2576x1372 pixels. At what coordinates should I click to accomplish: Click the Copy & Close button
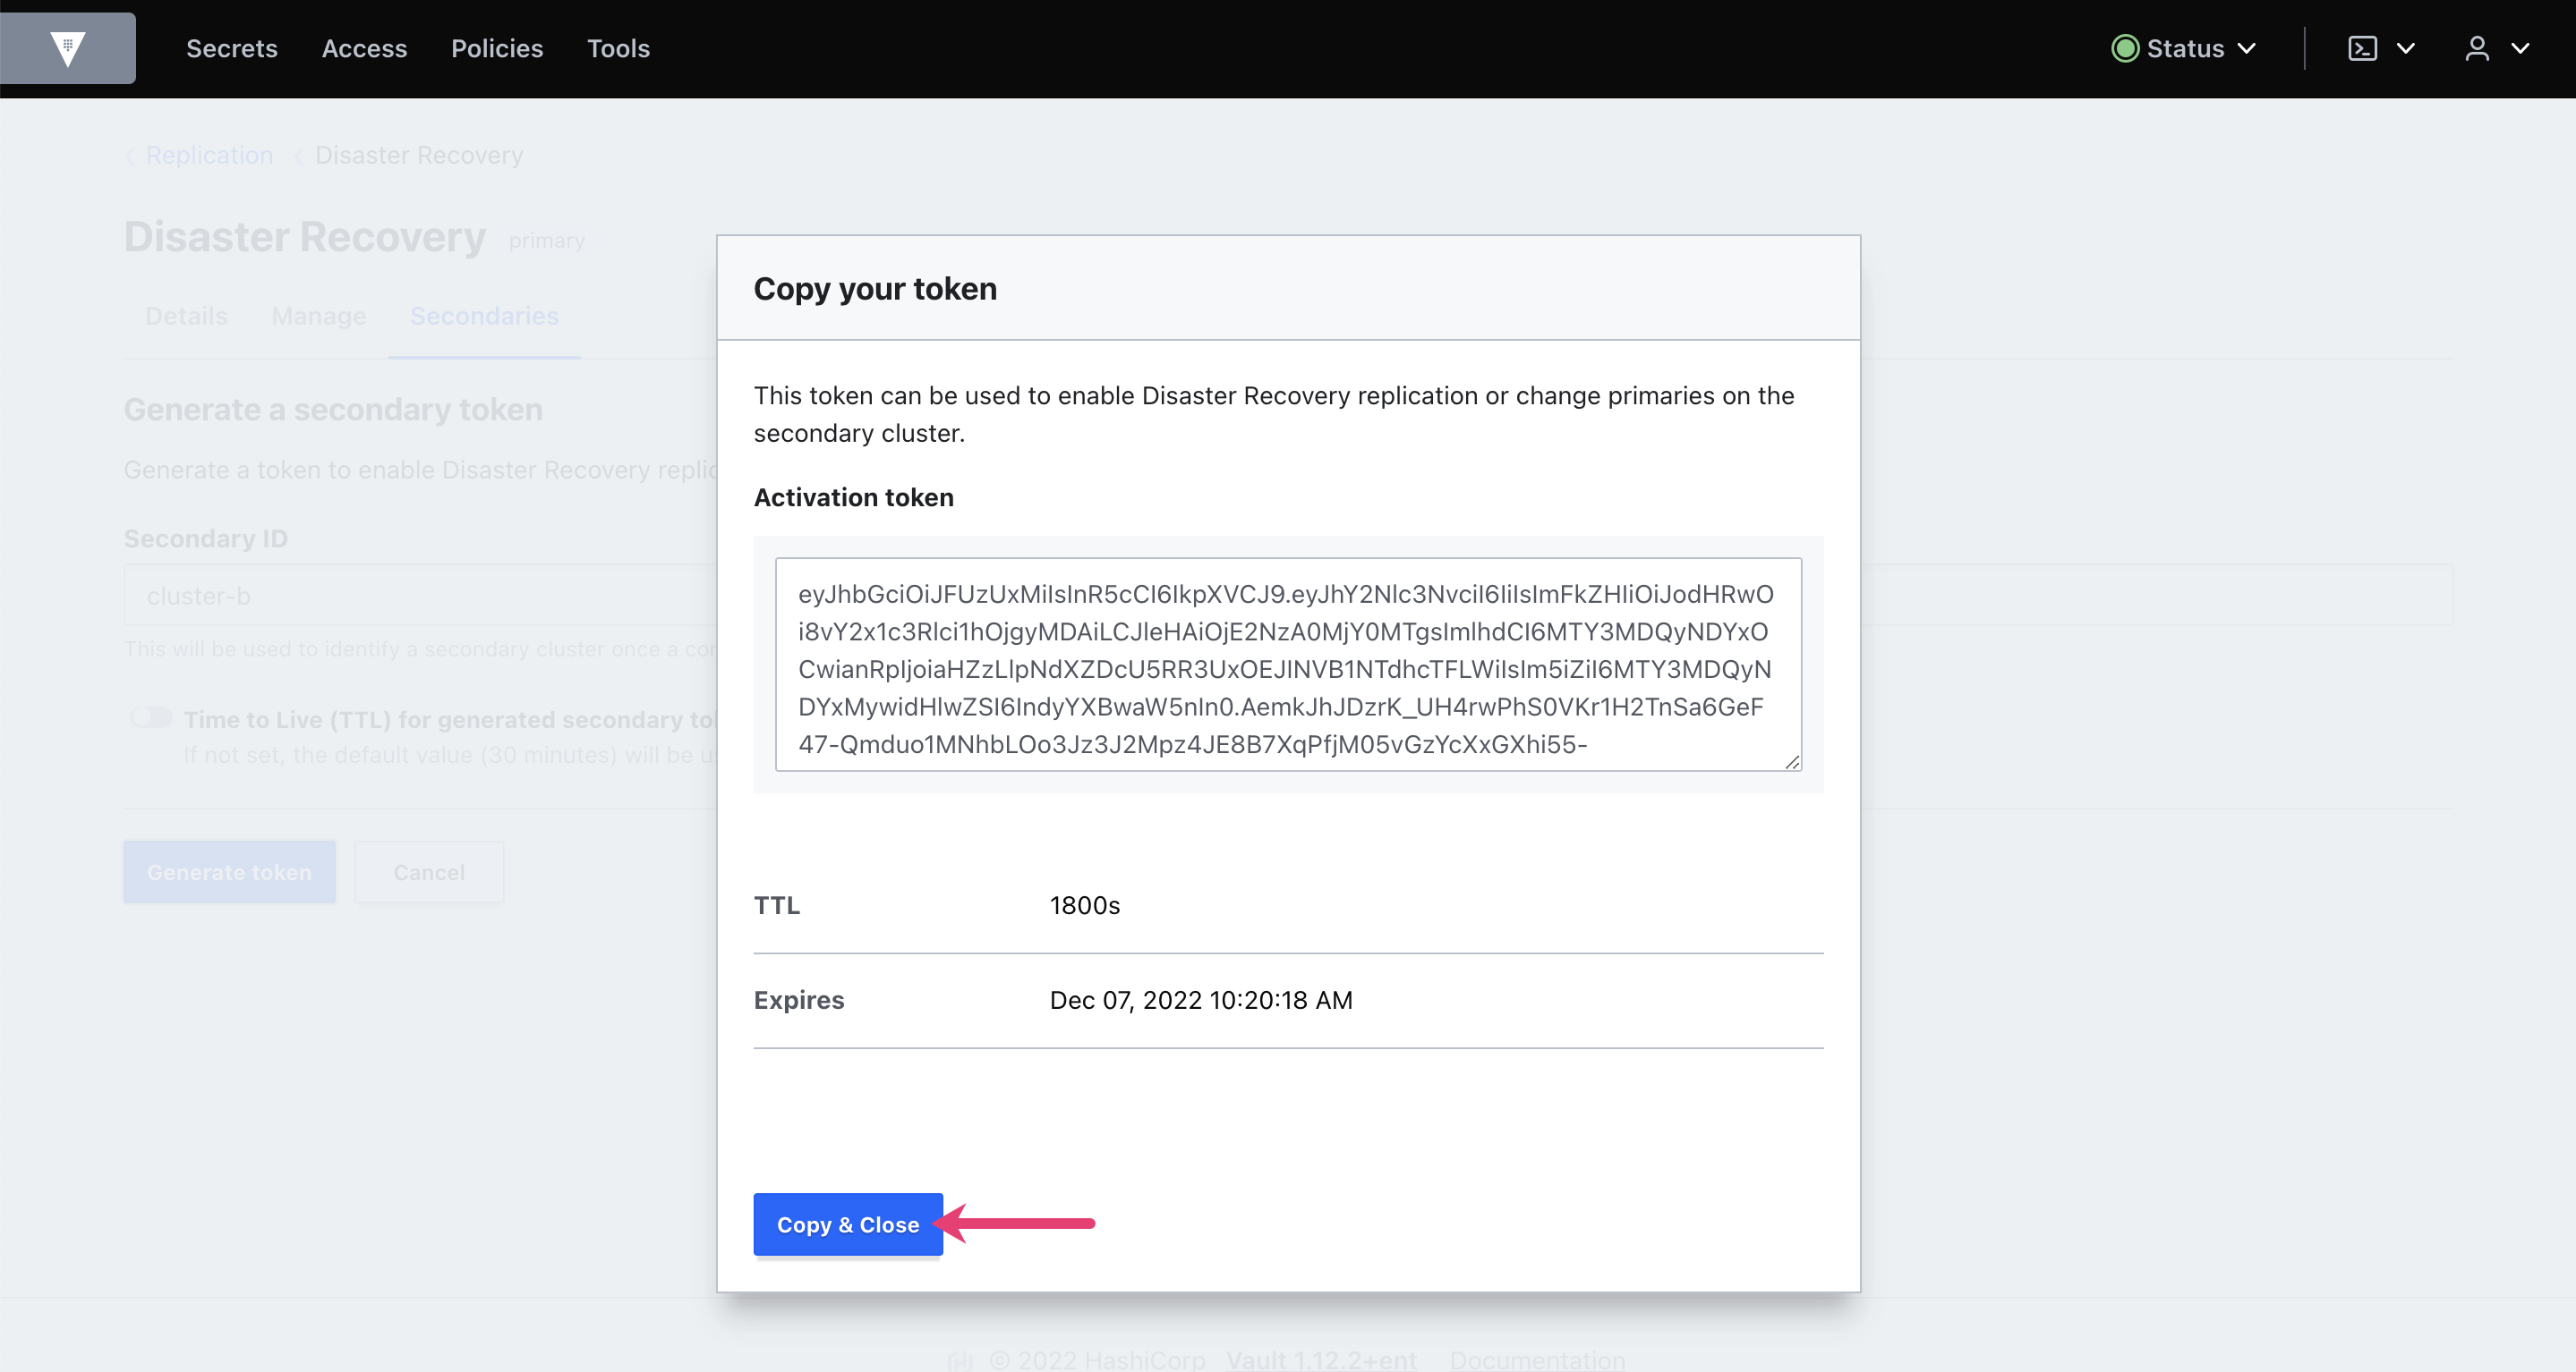(847, 1224)
